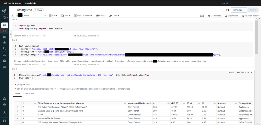
Task: Click the Search magnifier icon in sidebar
Action: [x=4, y=48]
